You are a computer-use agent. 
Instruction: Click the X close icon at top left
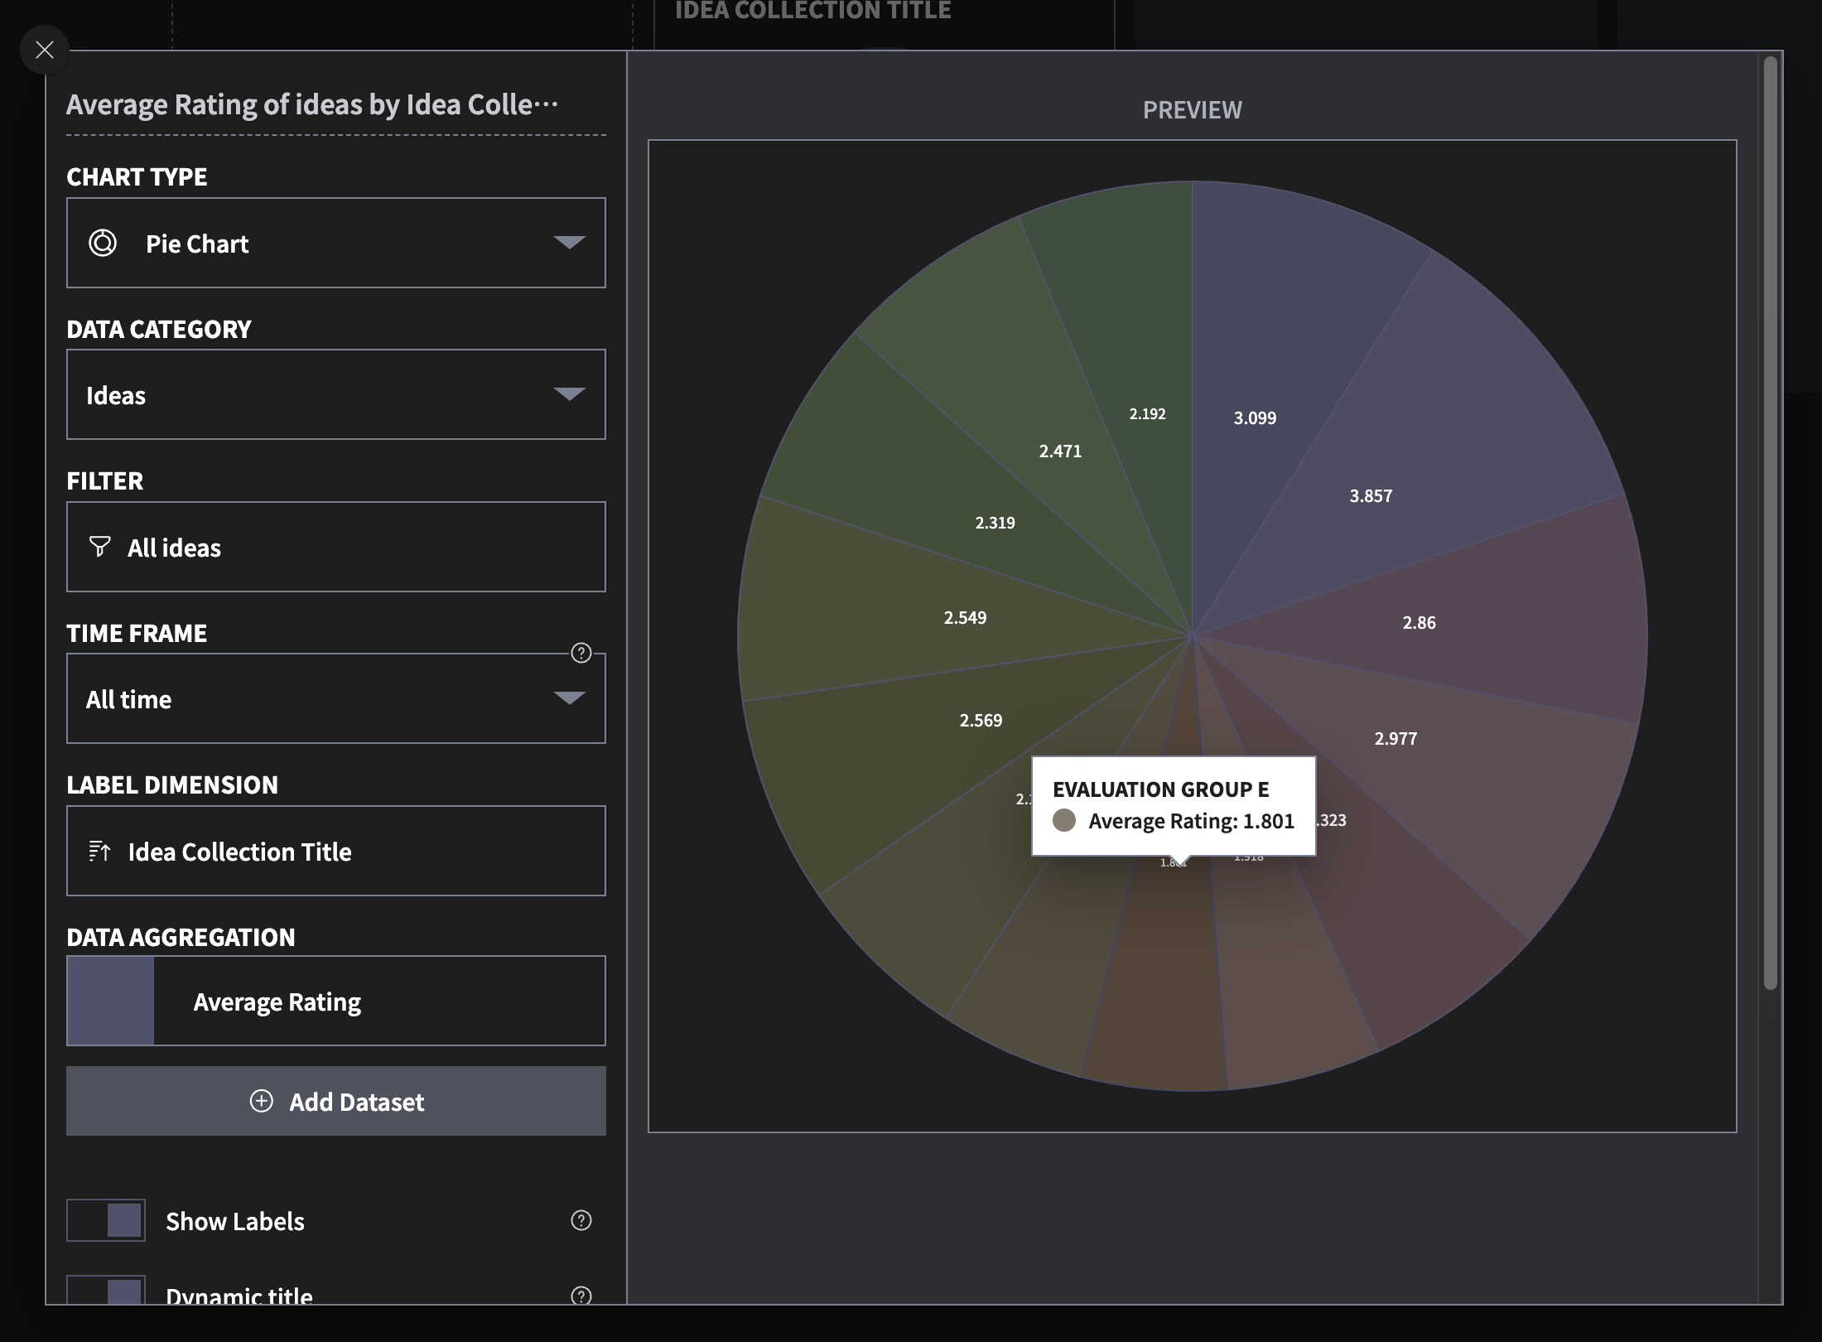click(45, 50)
